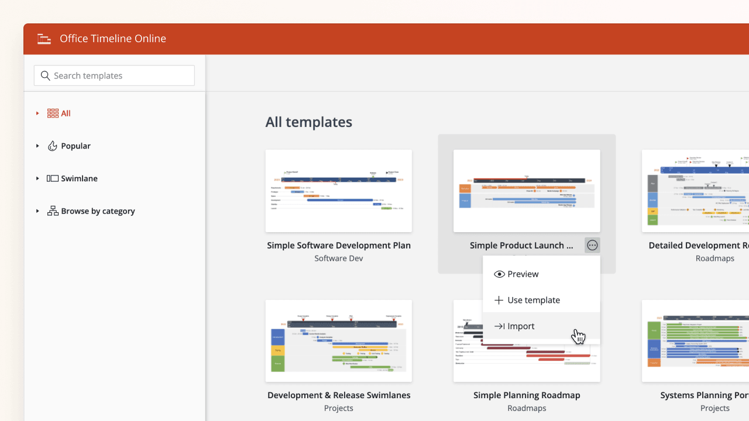Click the All grid icon

(53, 113)
